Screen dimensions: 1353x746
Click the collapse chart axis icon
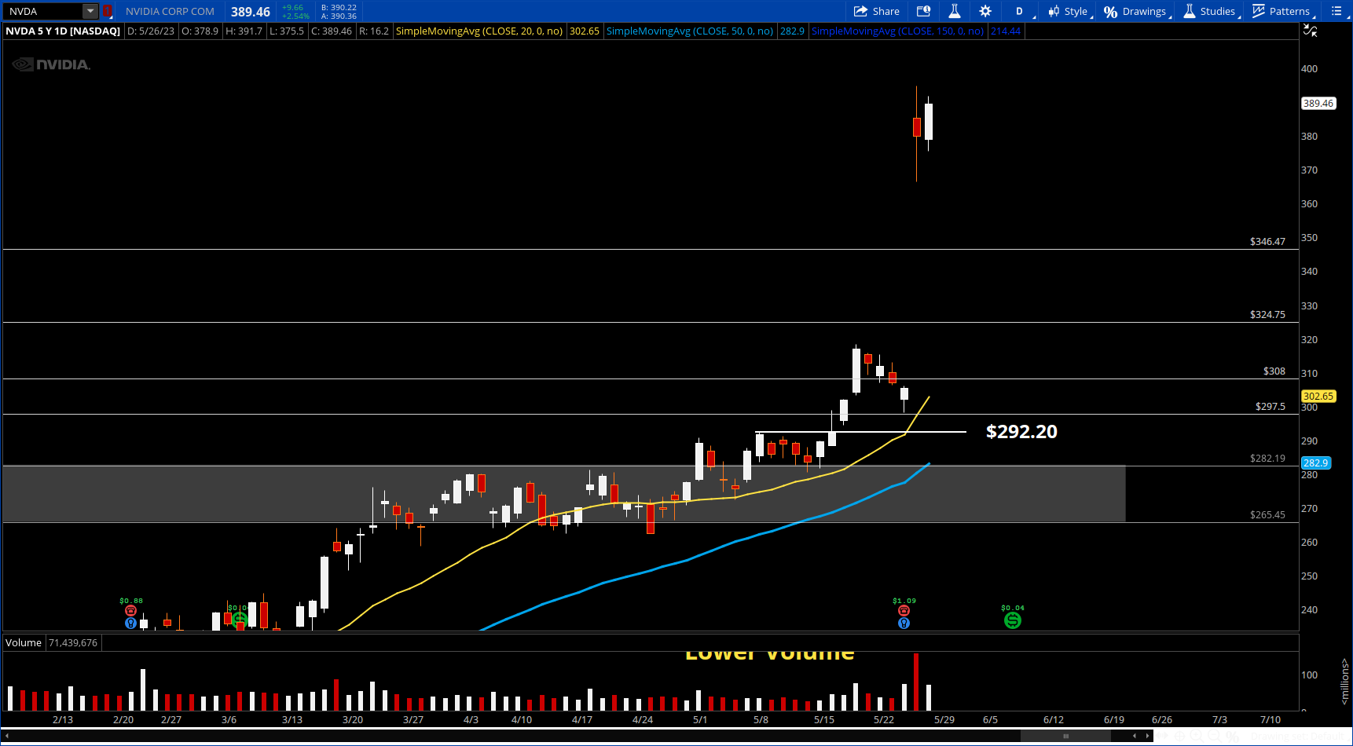(1311, 31)
